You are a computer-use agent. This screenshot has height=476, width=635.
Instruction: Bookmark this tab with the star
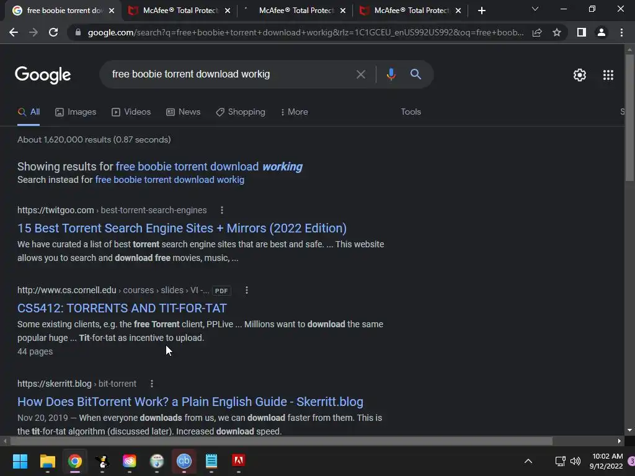(x=557, y=32)
